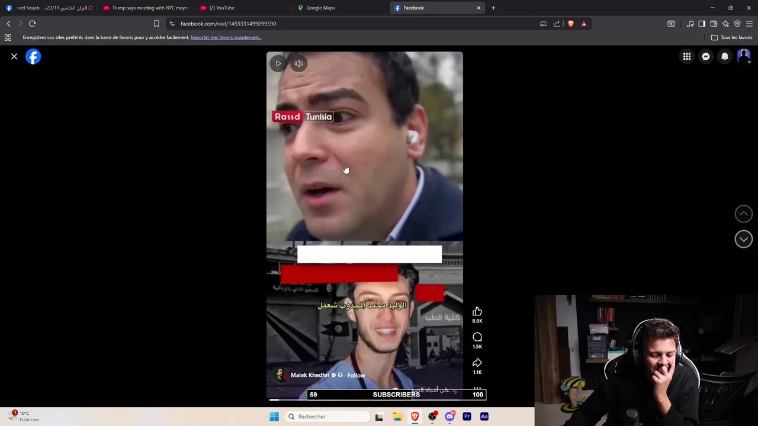Mute the reel audio with the speaker icon
The height and width of the screenshot is (426, 758).
coord(299,63)
